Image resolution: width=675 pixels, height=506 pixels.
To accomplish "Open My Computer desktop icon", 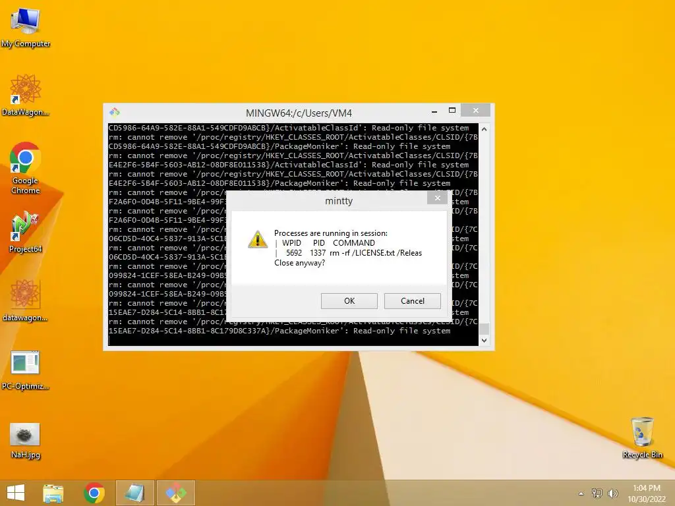I will pyautogui.click(x=26, y=27).
